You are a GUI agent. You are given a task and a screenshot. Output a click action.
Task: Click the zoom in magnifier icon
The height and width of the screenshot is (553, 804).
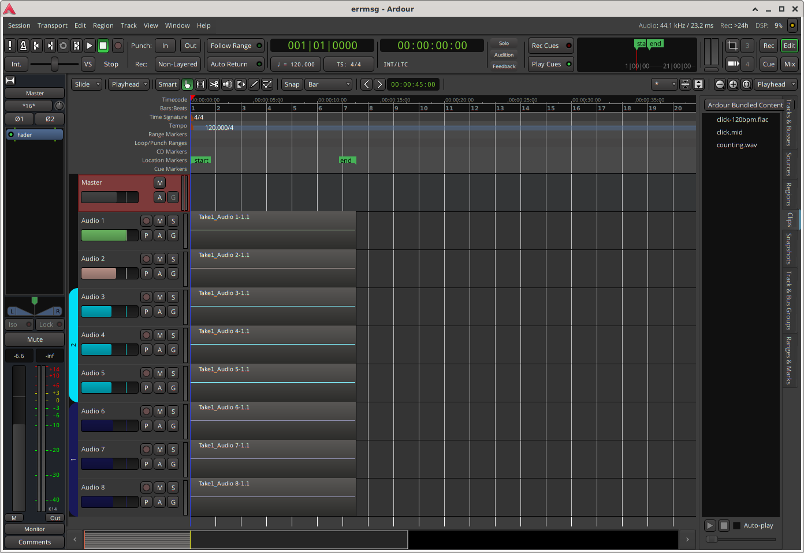(733, 84)
